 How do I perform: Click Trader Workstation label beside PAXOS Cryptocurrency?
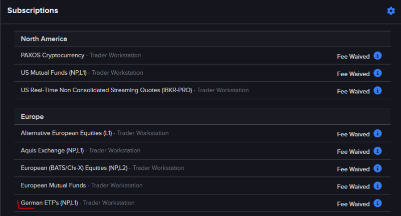115,55
